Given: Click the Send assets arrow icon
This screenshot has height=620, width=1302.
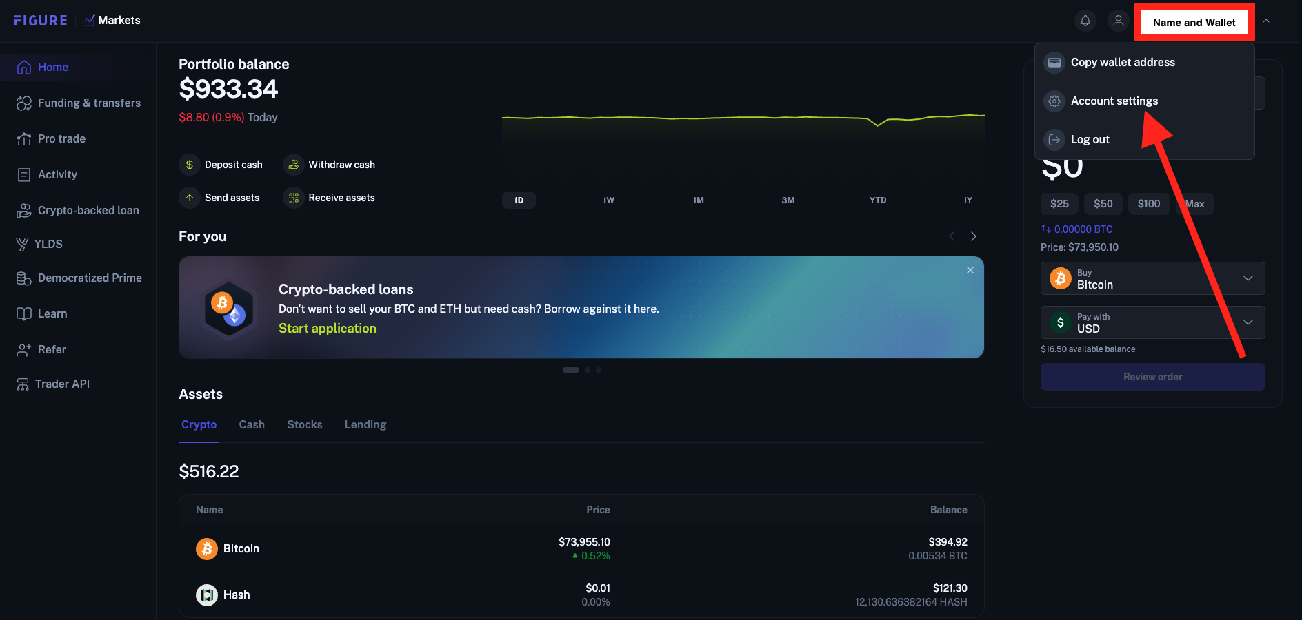Looking at the screenshot, I should click(190, 198).
